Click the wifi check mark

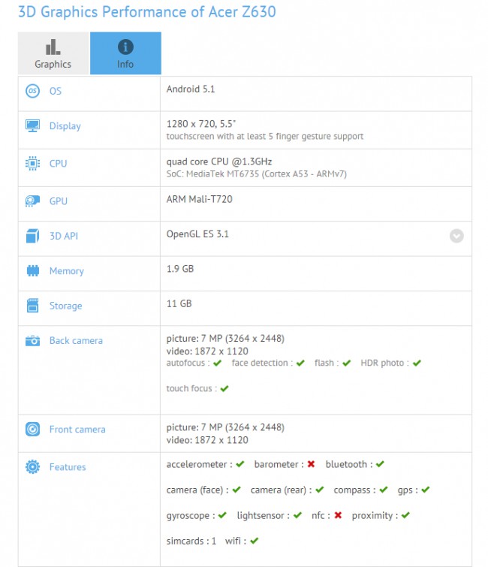(255, 541)
